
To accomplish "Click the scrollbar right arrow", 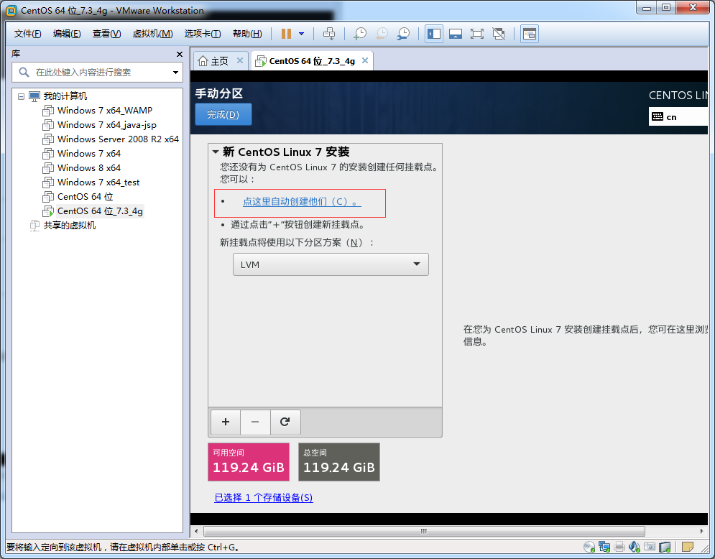I will click(x=701, y=531).
